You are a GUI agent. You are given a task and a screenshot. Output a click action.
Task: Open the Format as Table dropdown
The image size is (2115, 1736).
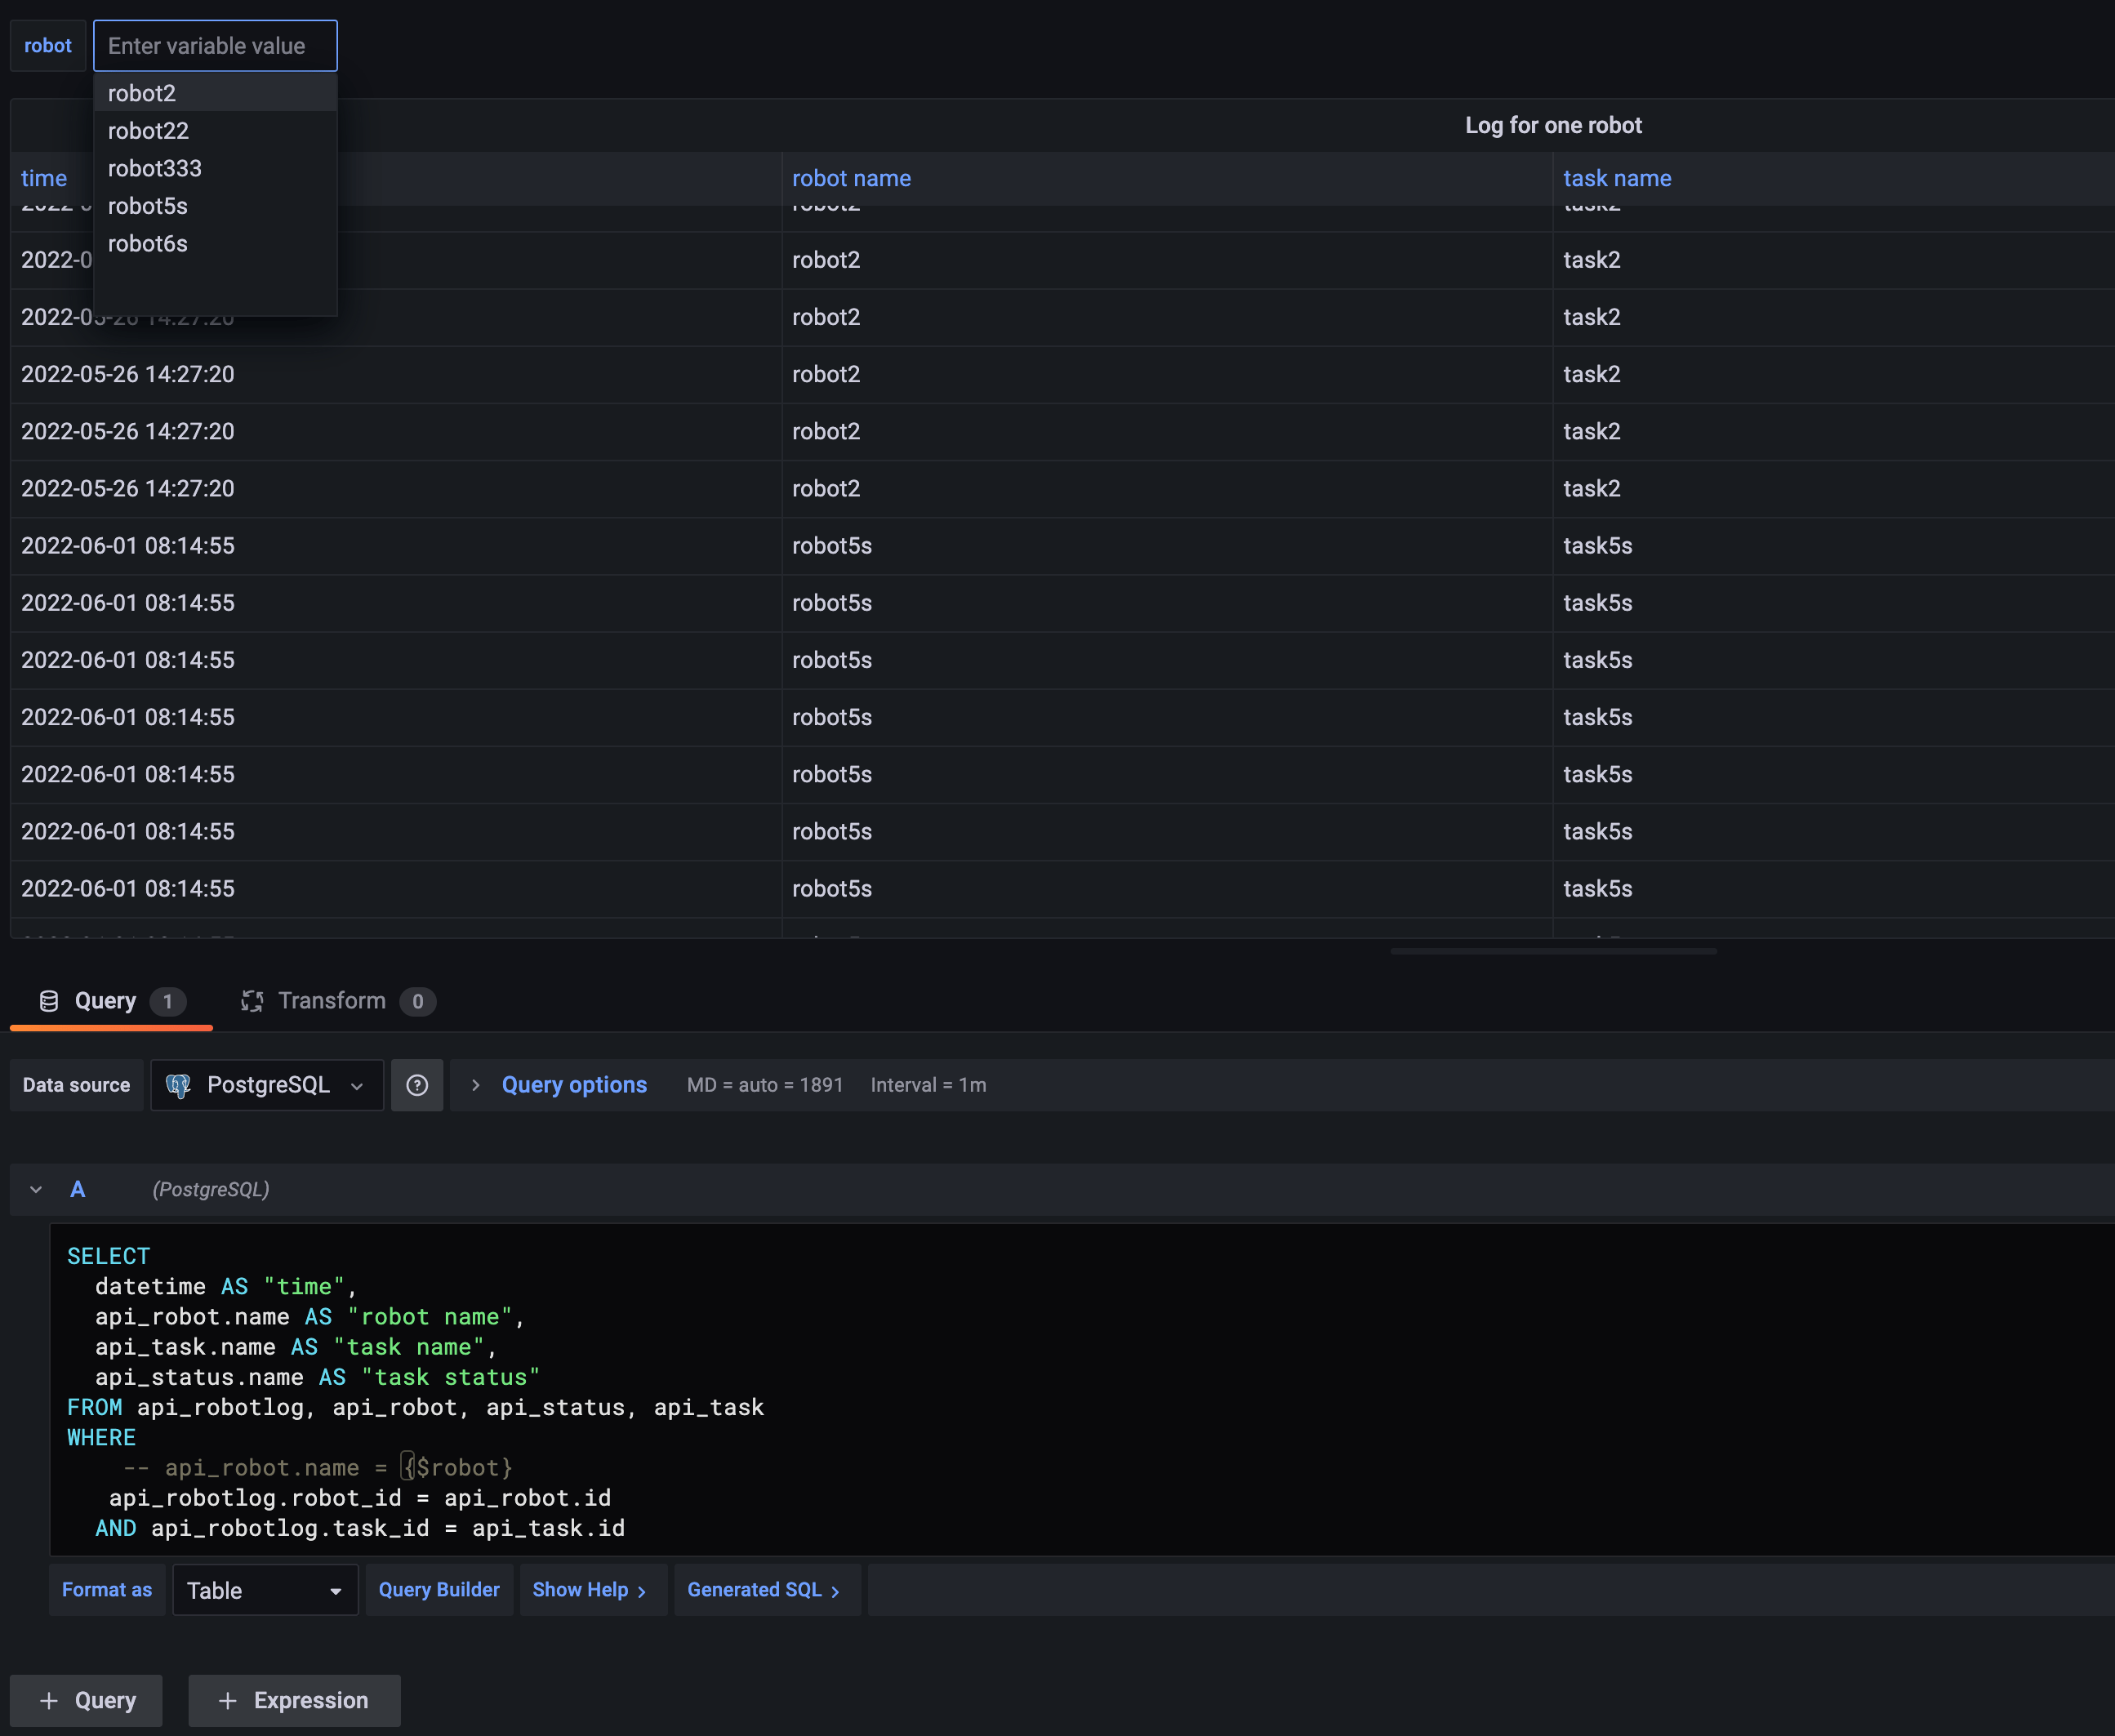[265, 1591]
